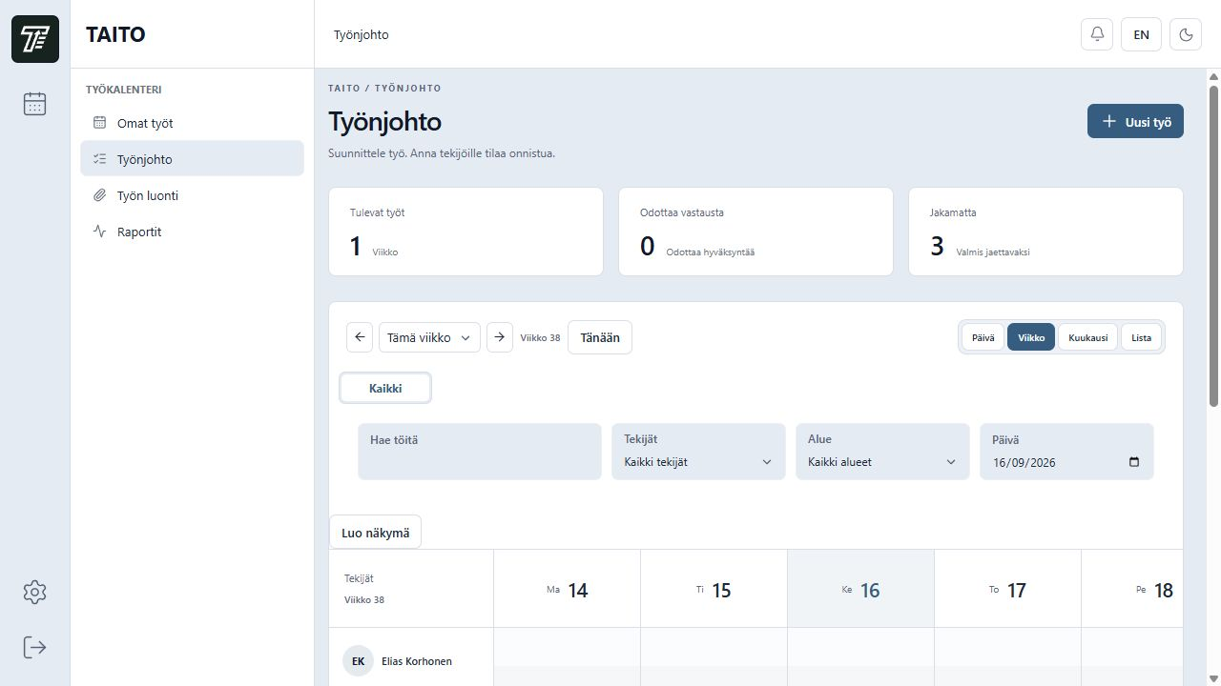This screenshot has width=1221, height=686.
Task: Select Thursday 17 column header
Action: (x=1007, y=589)
